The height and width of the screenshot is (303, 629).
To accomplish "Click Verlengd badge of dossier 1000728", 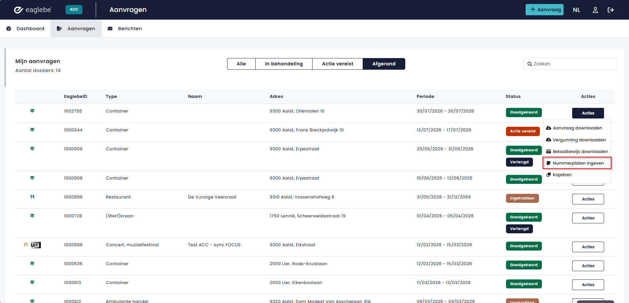I will pos(519,229).
